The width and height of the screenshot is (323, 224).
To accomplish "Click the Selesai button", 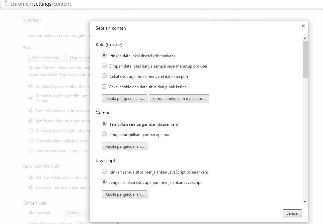I will [x=292, y=213].
